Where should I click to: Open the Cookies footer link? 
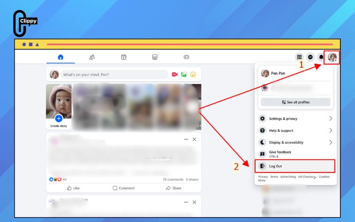[x=324, y=177]
